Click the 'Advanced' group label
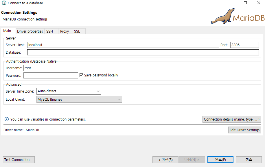 tap(14, 85)
